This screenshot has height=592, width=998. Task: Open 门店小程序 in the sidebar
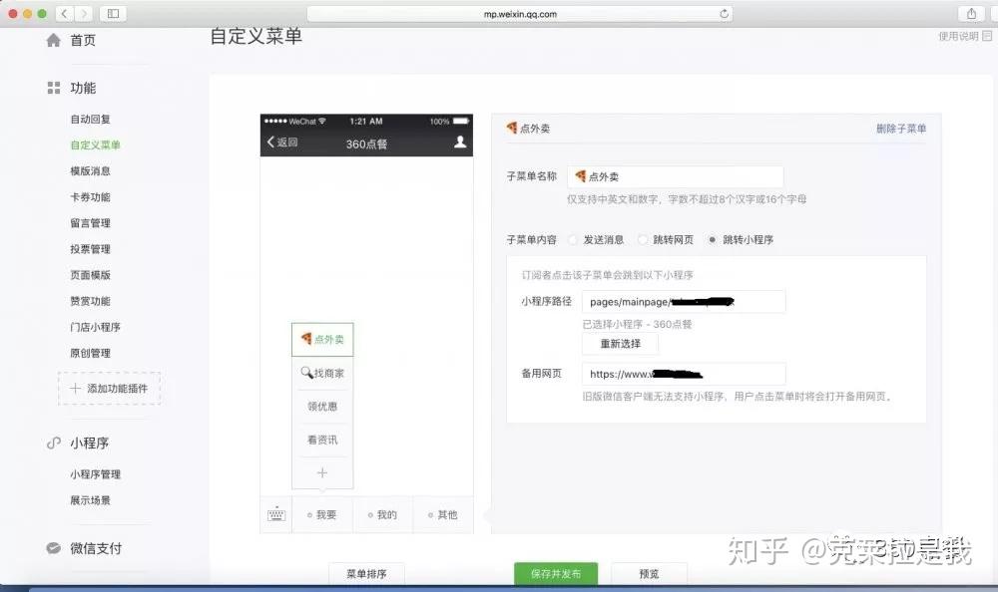click(96, 328)
